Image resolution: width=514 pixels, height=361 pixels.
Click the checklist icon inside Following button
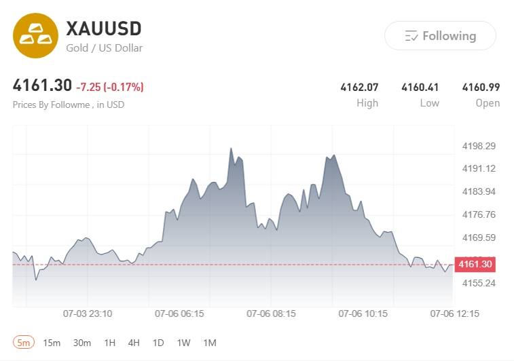click(x=411, y=36)
